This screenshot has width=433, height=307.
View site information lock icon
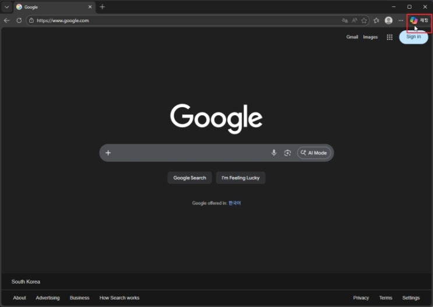point(31,20)
